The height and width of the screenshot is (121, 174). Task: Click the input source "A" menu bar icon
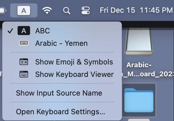pos(24,11)
